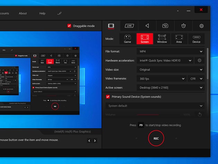
Task: Toggle Primary Sound Device checkbox
Action: [108, 97]
